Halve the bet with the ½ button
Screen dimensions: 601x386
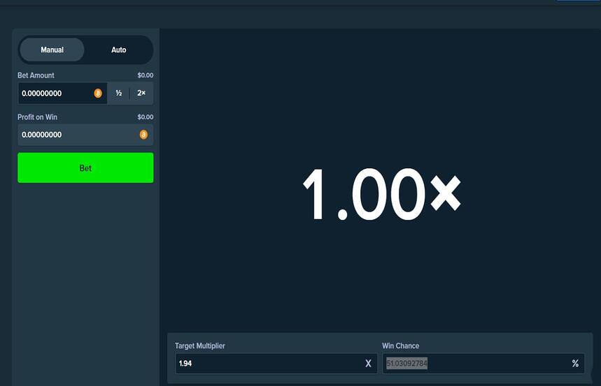(x=119, y=93)
